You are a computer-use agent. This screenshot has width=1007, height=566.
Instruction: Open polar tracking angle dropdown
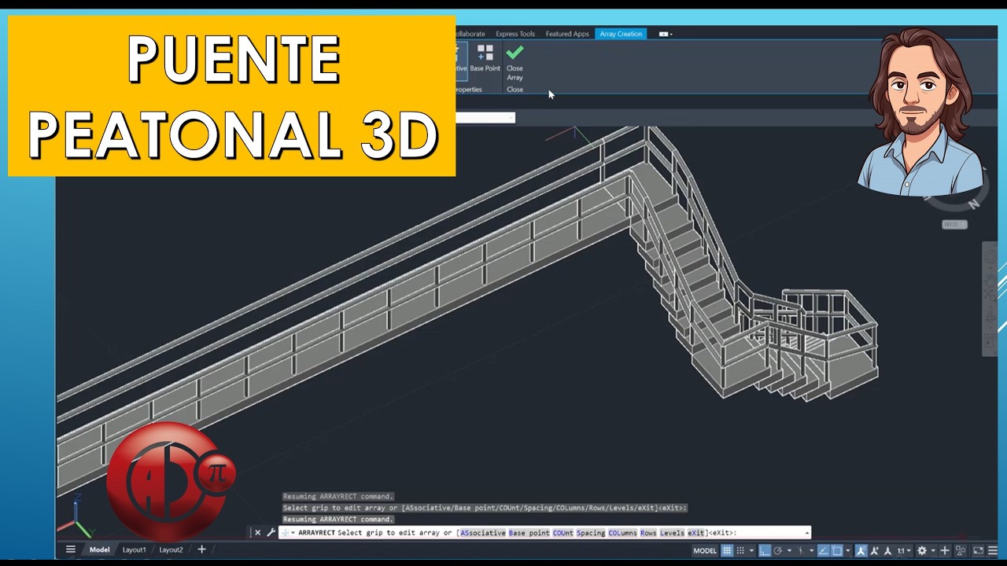[789, 550]
